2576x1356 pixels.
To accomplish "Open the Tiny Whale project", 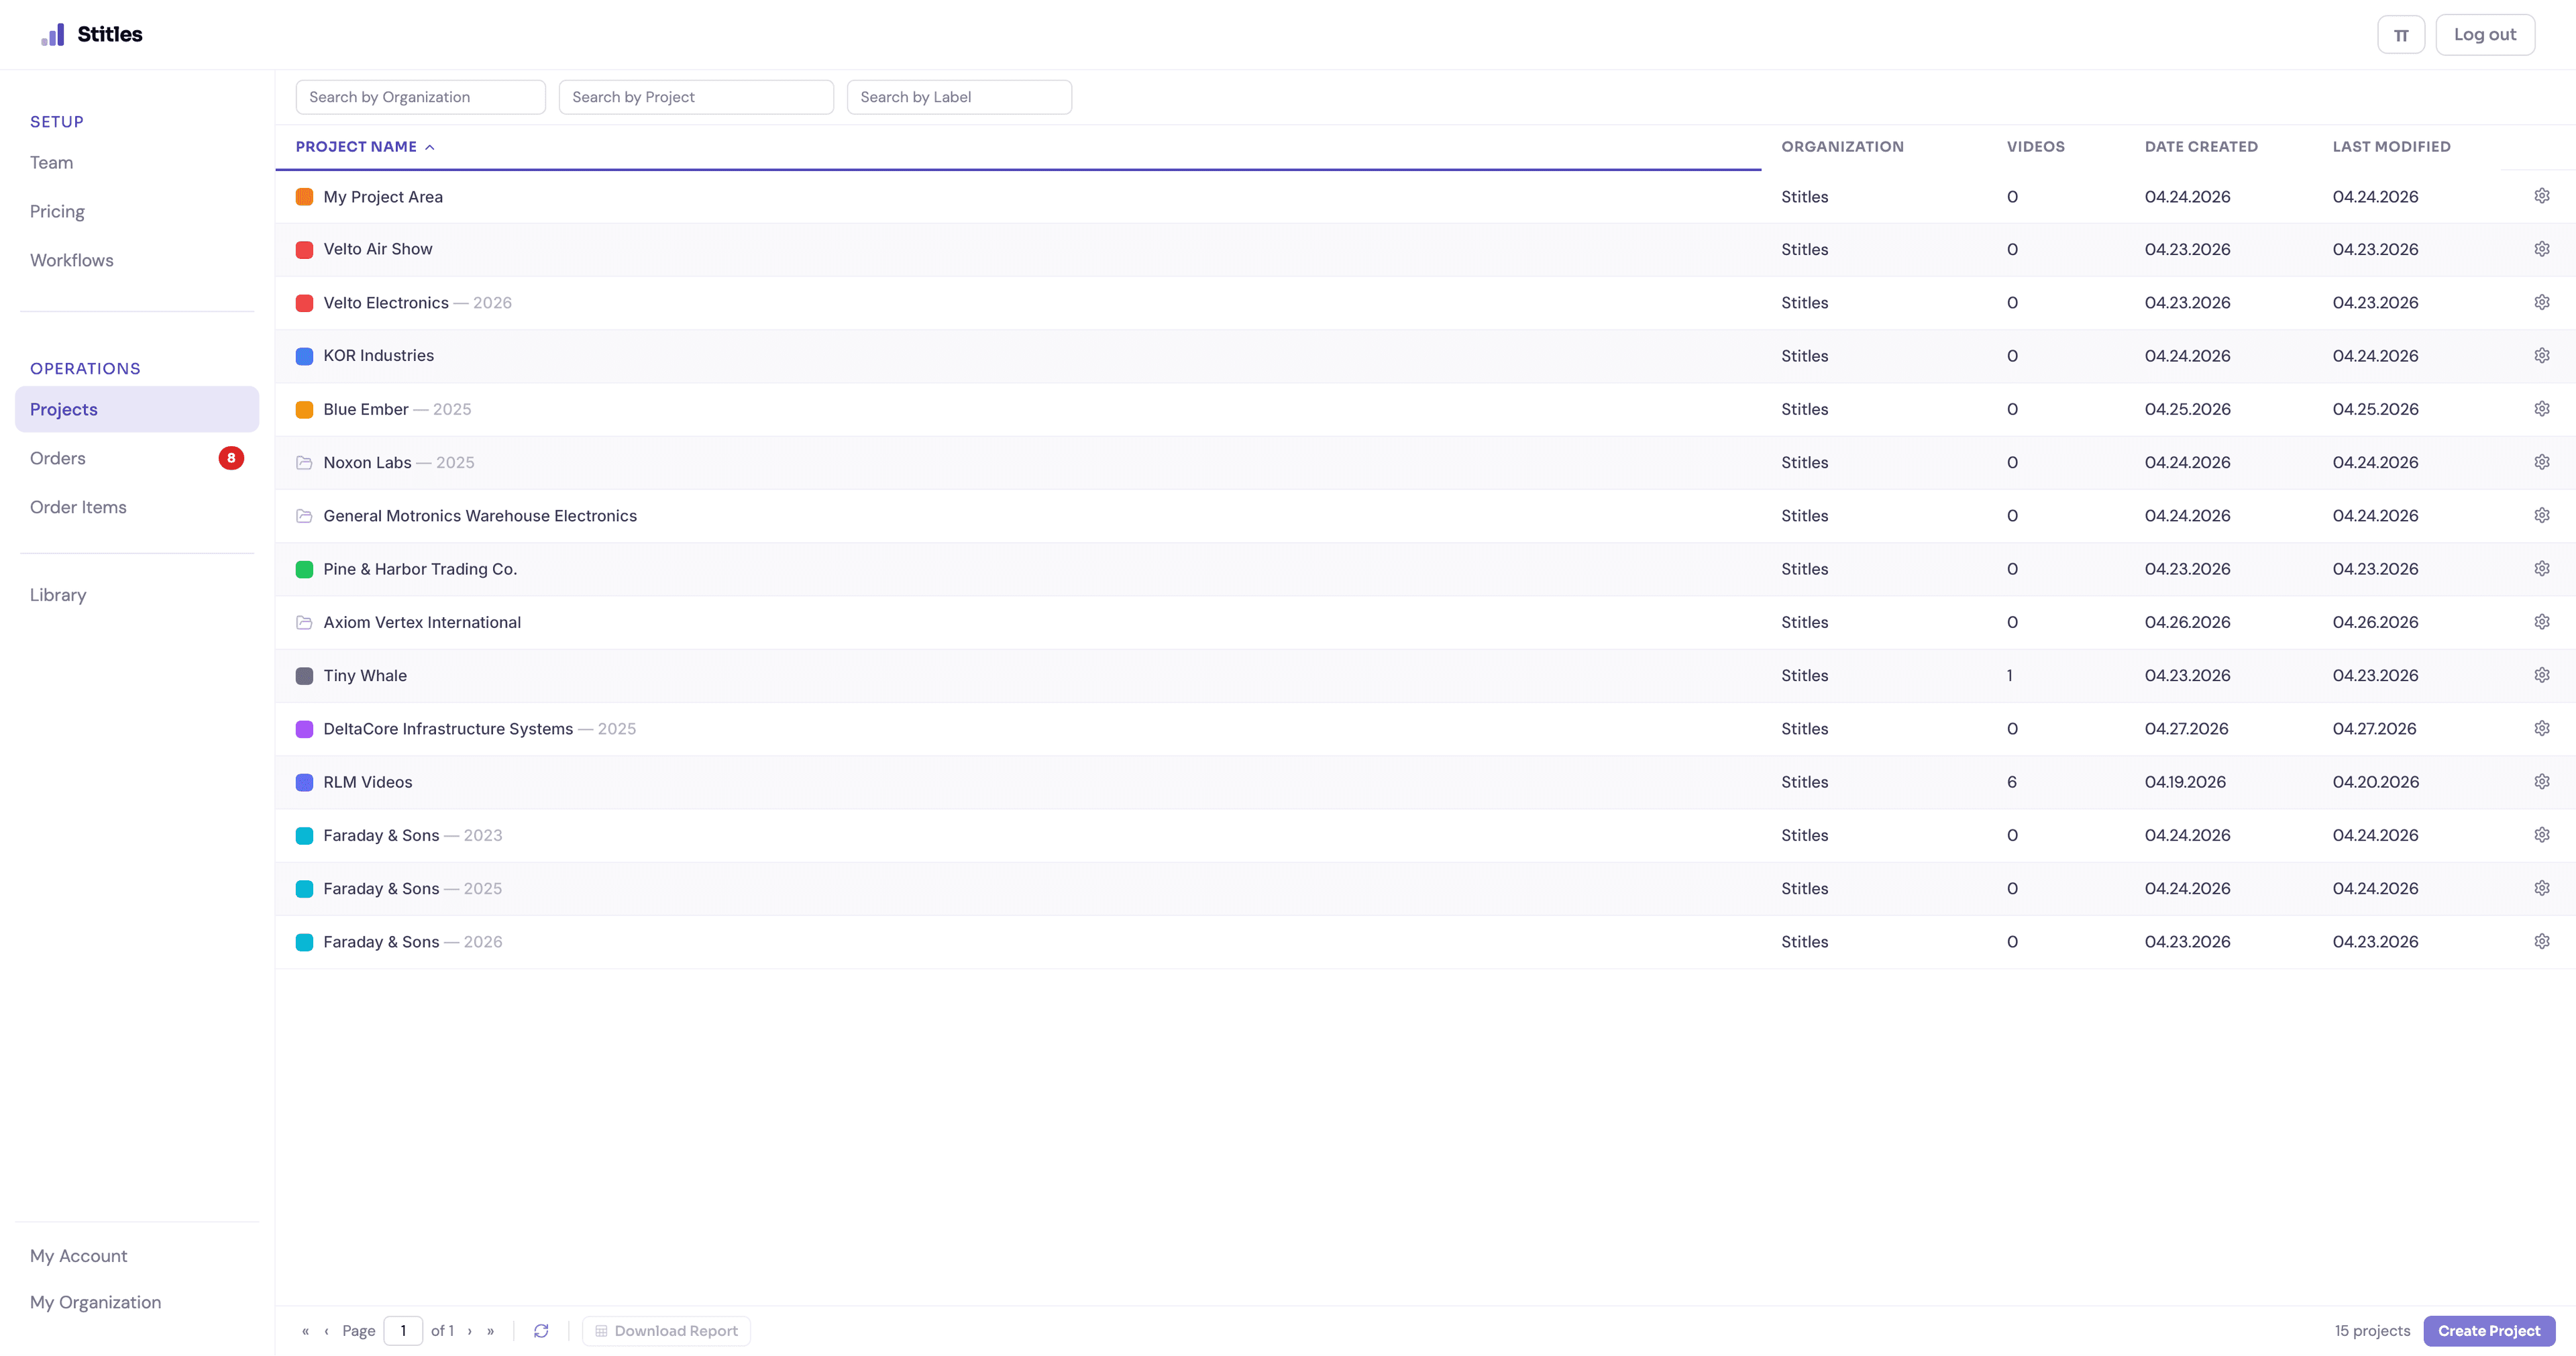I will point(365,675).
